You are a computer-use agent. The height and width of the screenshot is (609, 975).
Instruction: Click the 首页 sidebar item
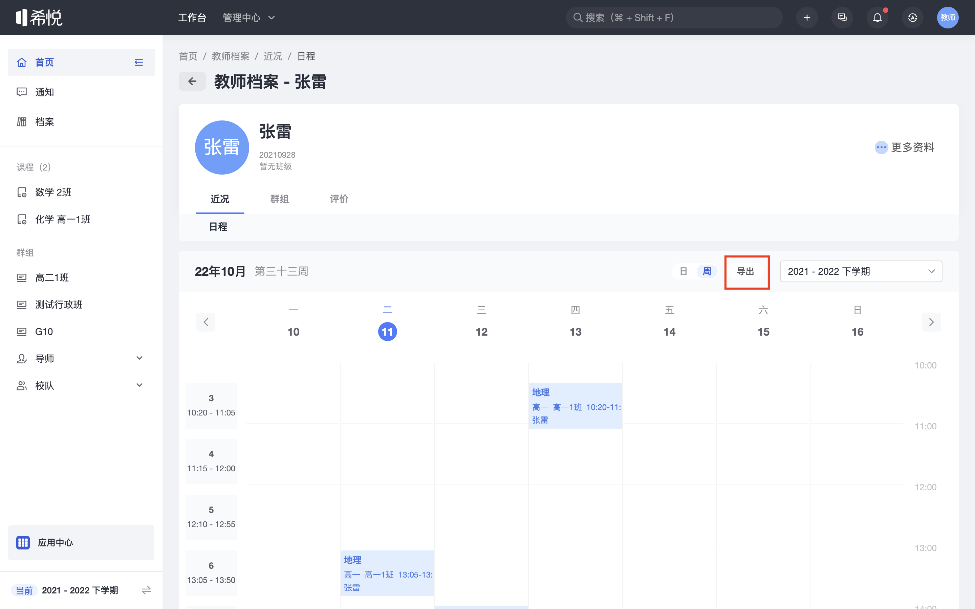coord(81,63)
